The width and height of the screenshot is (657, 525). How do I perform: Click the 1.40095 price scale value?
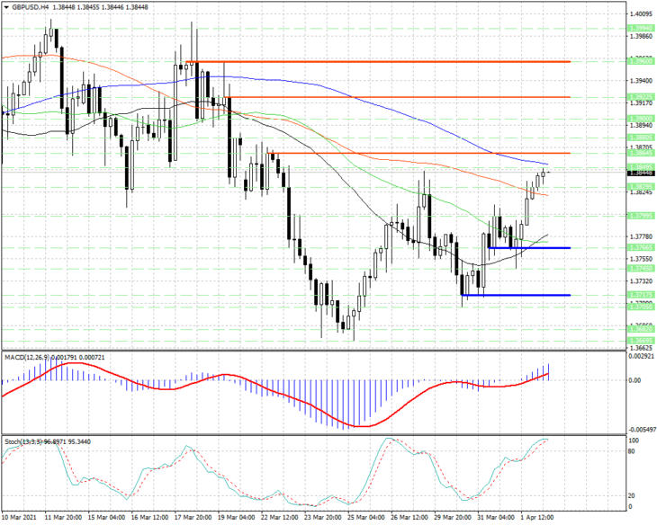641,13
